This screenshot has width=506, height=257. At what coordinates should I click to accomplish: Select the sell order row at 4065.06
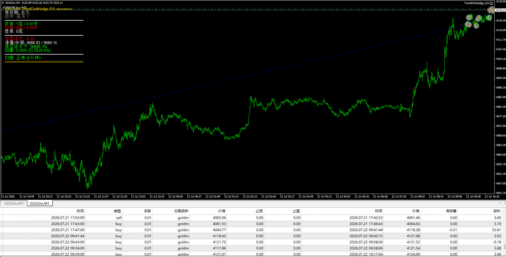coord(253,217)
